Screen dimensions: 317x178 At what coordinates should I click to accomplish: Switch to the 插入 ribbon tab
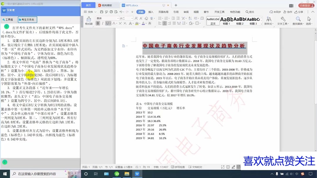[151, 12]
